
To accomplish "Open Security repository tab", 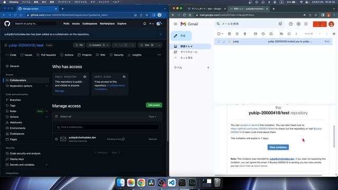I will point(117,55).
